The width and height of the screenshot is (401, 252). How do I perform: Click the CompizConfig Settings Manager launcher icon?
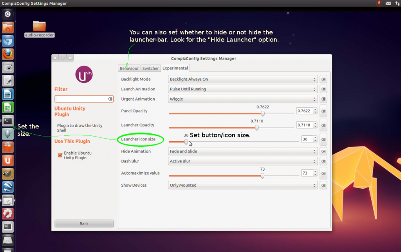point(8,200)
